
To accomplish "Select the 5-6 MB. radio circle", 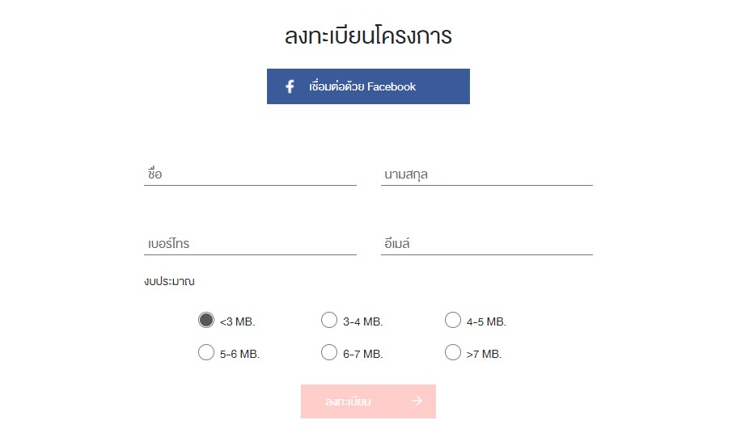I will point(206,352).
